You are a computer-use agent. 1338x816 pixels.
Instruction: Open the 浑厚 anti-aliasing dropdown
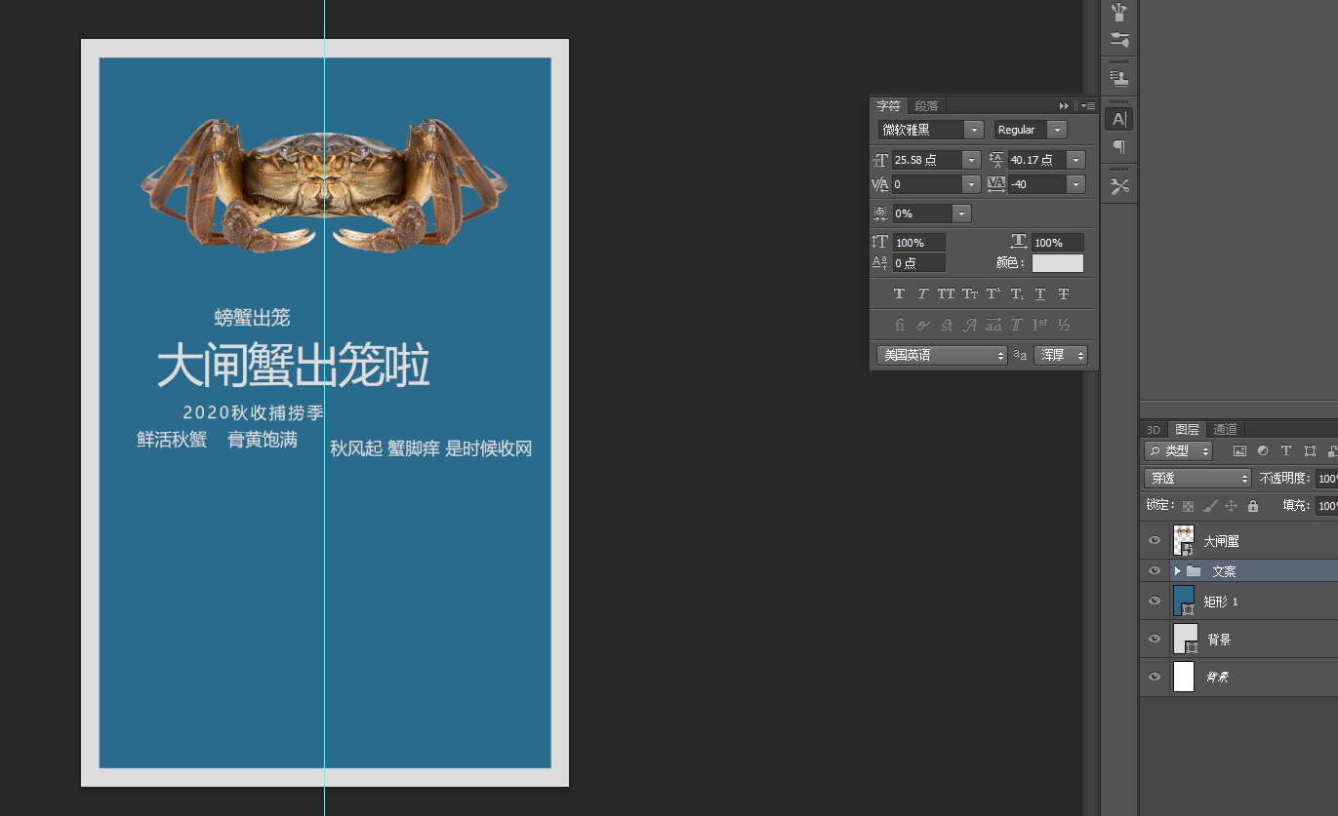(1061, 356)
